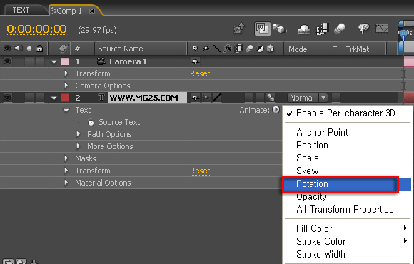
Task: Click the current time 0:00:00:00
Action: (36, 29)
